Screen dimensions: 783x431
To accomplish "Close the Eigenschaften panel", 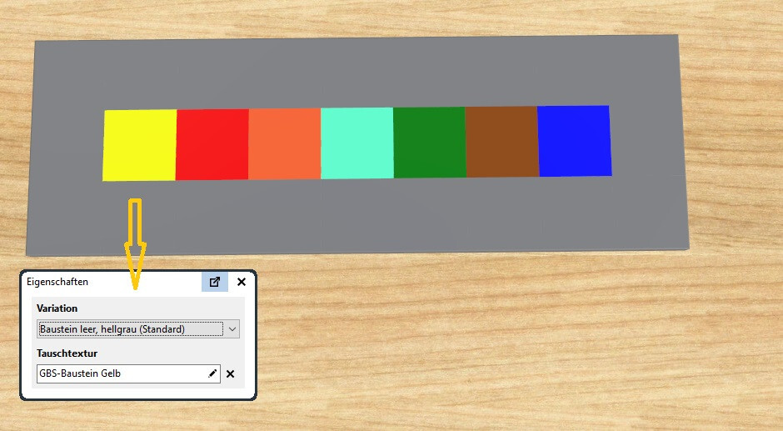I will coord(242,282).
